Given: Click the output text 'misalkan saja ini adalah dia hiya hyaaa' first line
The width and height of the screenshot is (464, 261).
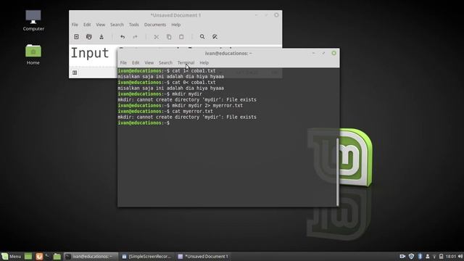Looking at the screenshot, I should click(171, 77).
